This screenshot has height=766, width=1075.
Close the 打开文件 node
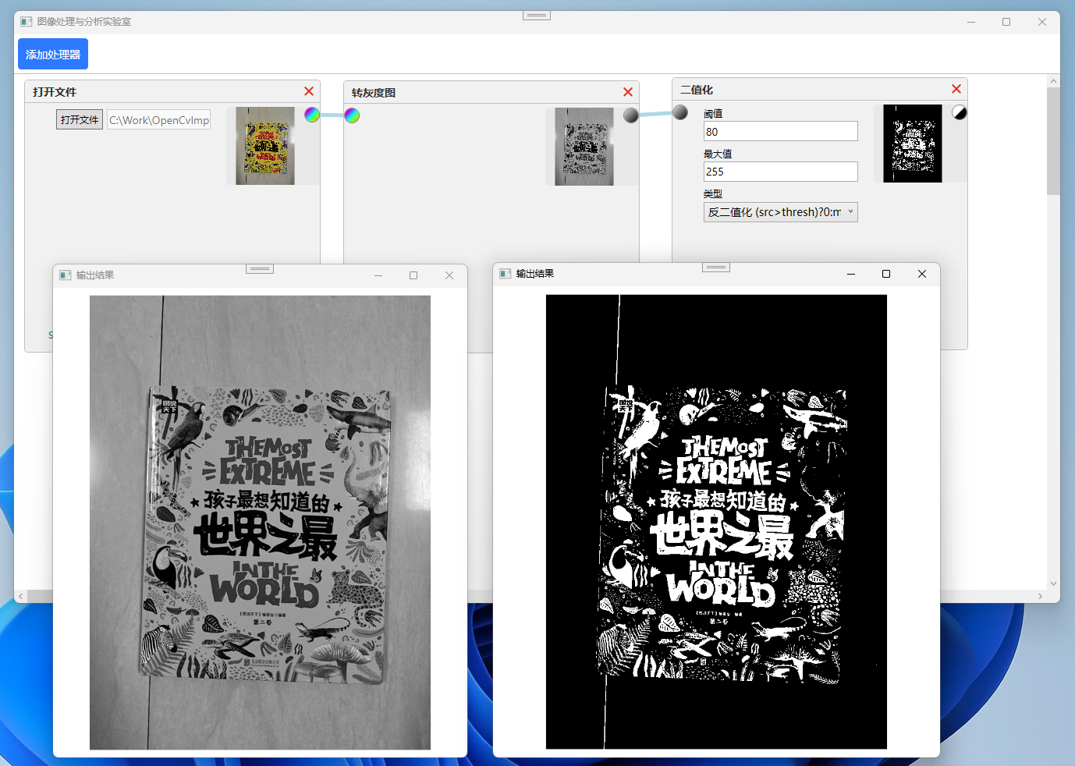[309, 91]
